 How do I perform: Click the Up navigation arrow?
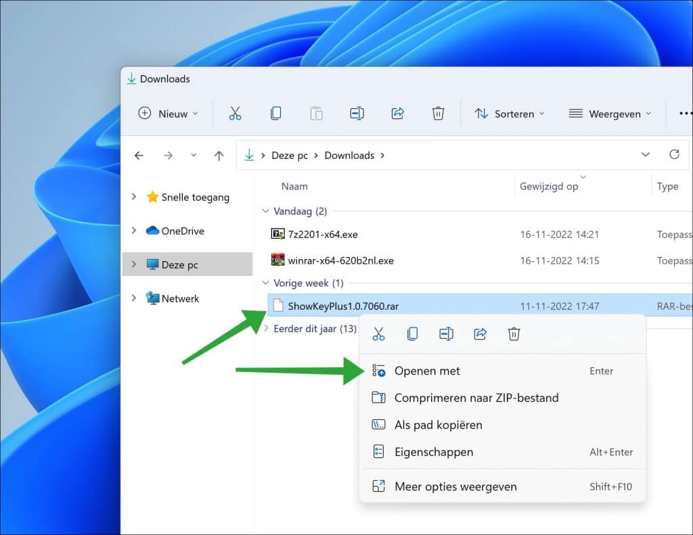[x=219, y=155]
